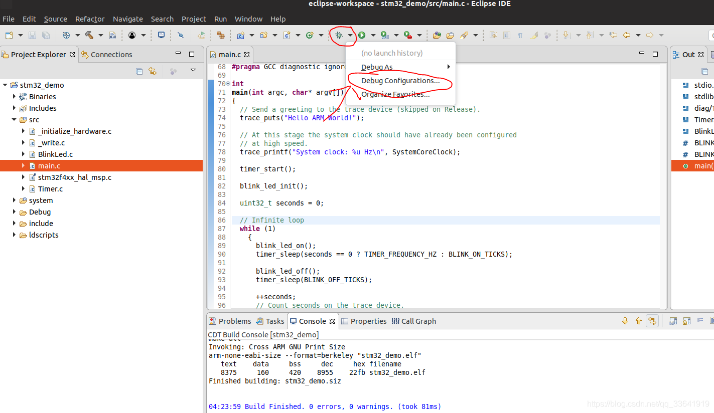The image size is (714, 413).
Task: Open the Debug button dropdown arrow
Action: tap(350, 35)
